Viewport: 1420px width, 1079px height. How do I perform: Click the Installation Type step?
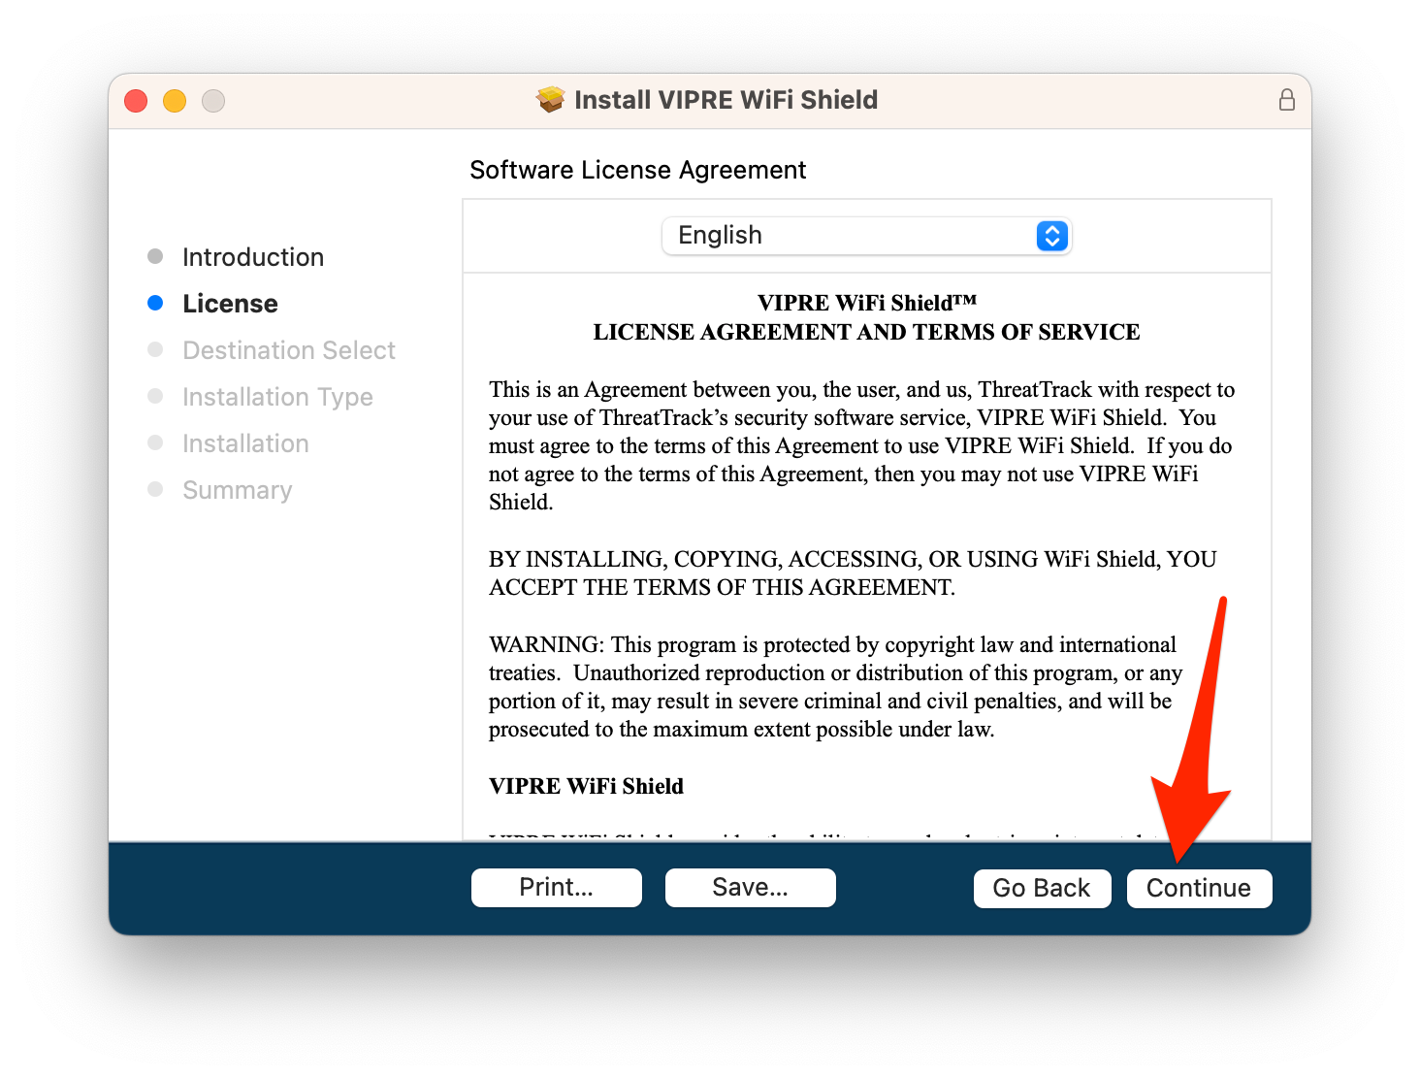277,397
